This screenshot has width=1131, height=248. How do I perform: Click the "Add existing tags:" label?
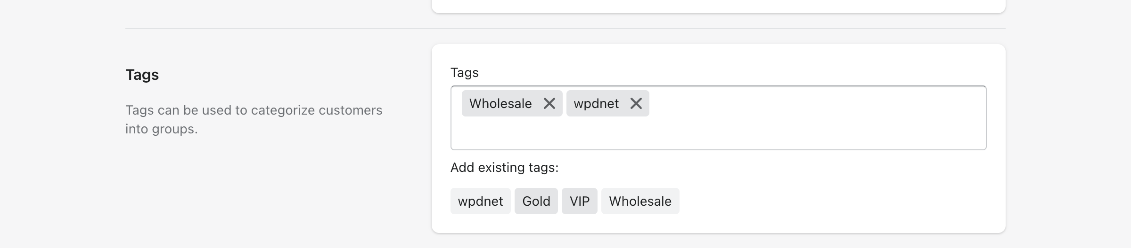(x=504, y=168)
